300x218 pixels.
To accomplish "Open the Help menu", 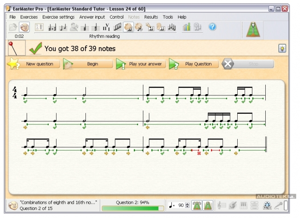I will (x=182, y=17).
